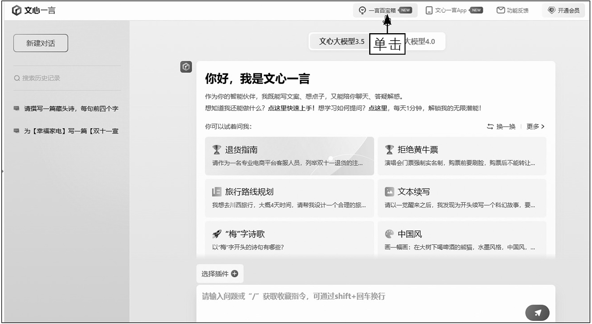Screen dimensions: 592x324
Task: Click NEW badge next to 文心一言App
Action: pyautogui.click(x=476, y=10)
